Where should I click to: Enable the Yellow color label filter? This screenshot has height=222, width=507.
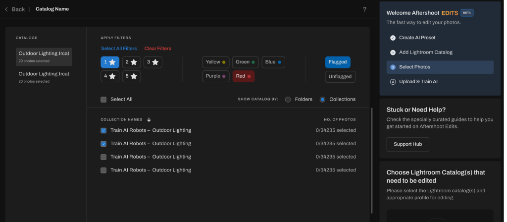tap(216, 62)
